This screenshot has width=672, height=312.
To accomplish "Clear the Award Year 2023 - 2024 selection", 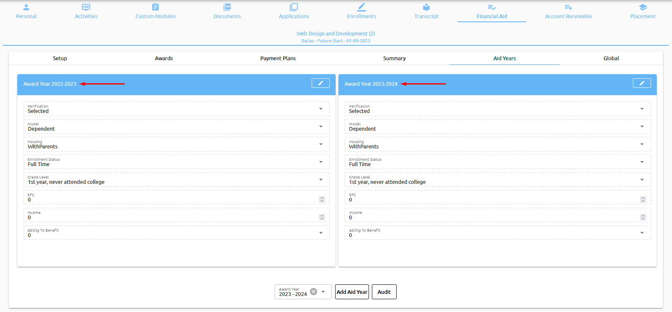I will tap(313, 292).
